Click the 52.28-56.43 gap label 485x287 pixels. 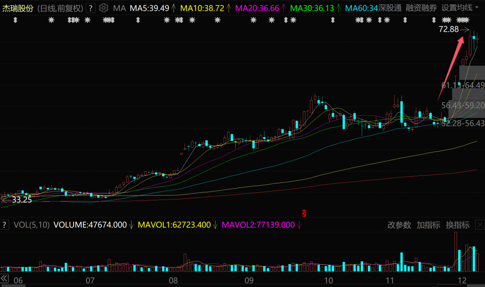pos(463,123)
